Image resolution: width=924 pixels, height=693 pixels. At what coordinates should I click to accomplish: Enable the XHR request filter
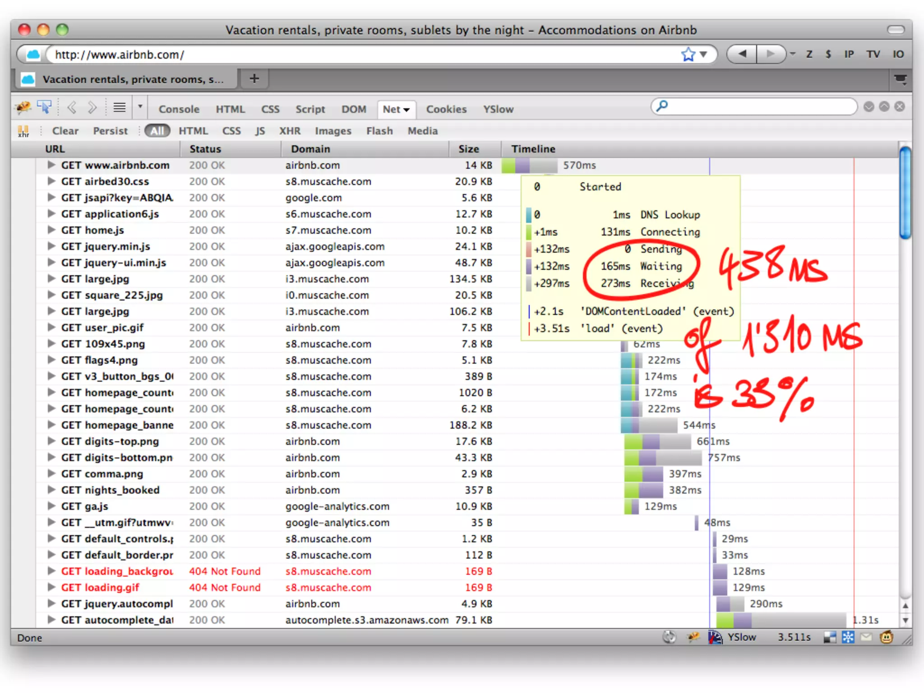click(x=289, y=131)
